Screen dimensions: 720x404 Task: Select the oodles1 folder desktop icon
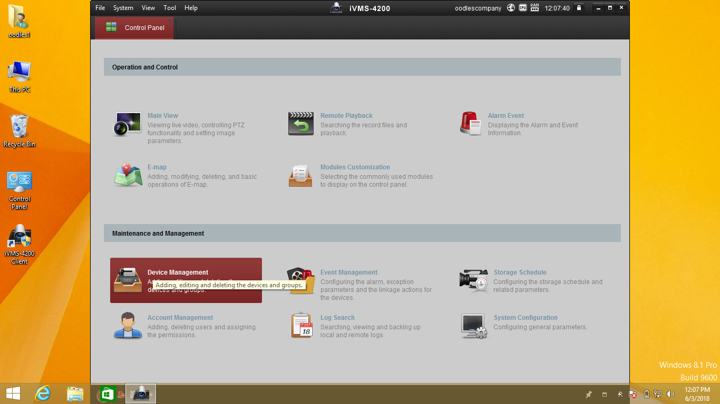point(20,22)
